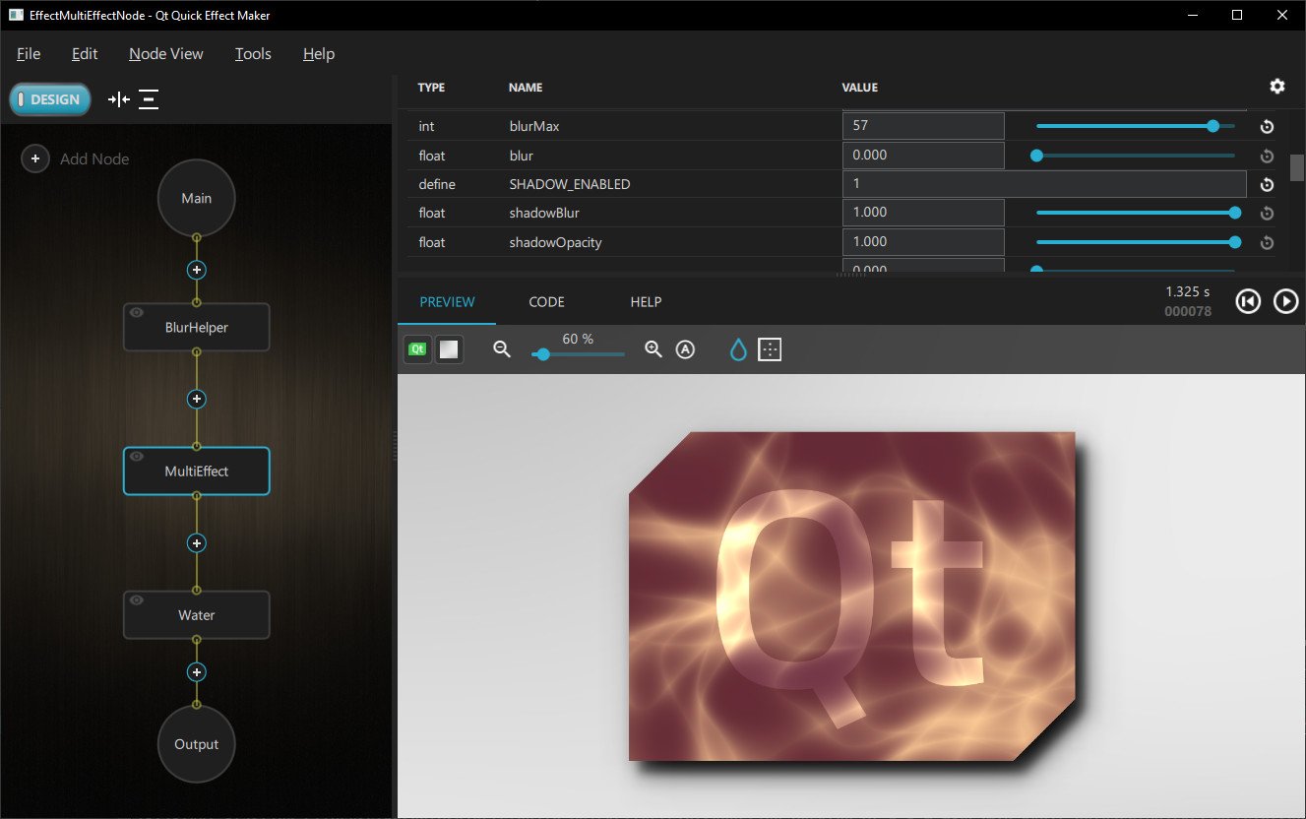Image resolution: width=1306 pixels, height=819 pixels.
Task: Reset blurMax to its default value
Action: point(1267,126)
